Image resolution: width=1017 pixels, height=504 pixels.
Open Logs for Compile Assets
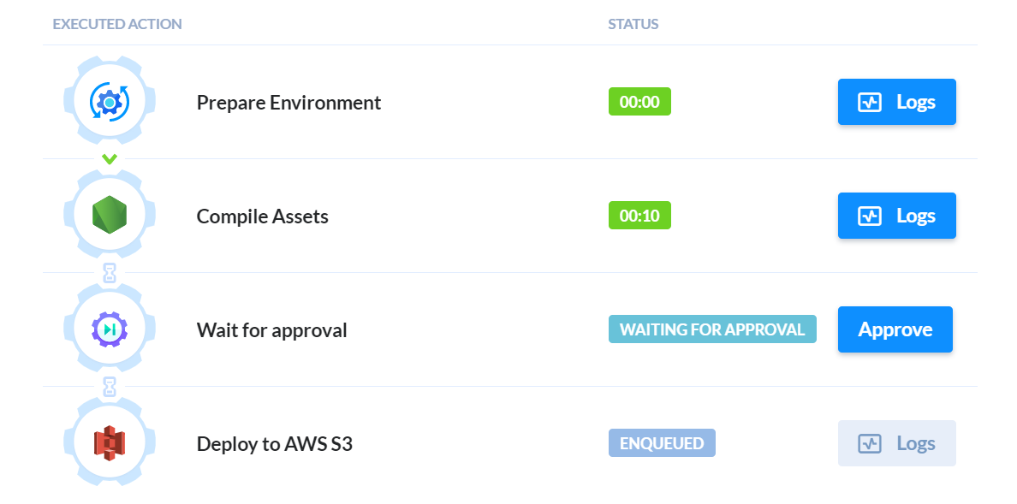(x=897, y=216)
